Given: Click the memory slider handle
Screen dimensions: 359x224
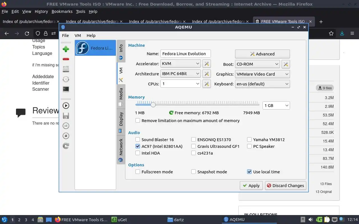Looking at the screenshot, I should [x=153, y=105].
